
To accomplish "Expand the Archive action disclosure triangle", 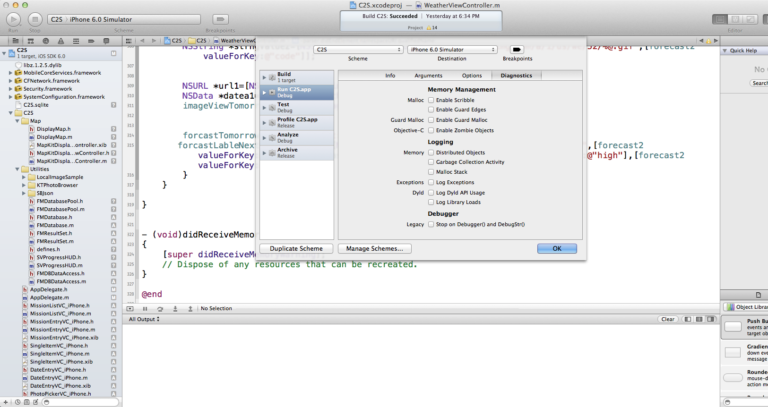I will click(x=264, y=153).
